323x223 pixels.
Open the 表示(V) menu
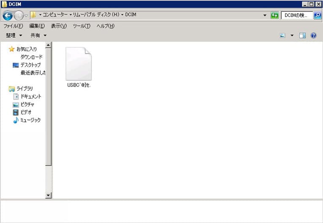click(59, 26)
